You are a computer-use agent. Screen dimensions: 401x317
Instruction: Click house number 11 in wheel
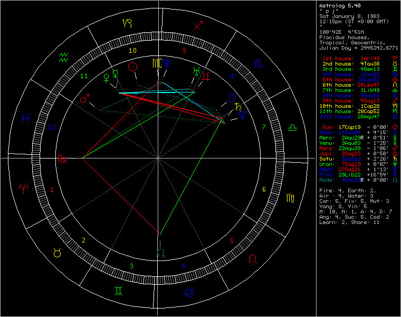pos(84,76)
